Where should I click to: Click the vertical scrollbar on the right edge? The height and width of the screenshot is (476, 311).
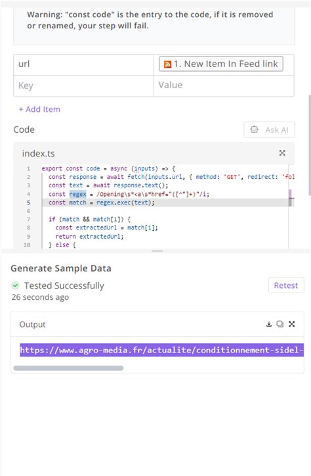(x=309, y=145)
